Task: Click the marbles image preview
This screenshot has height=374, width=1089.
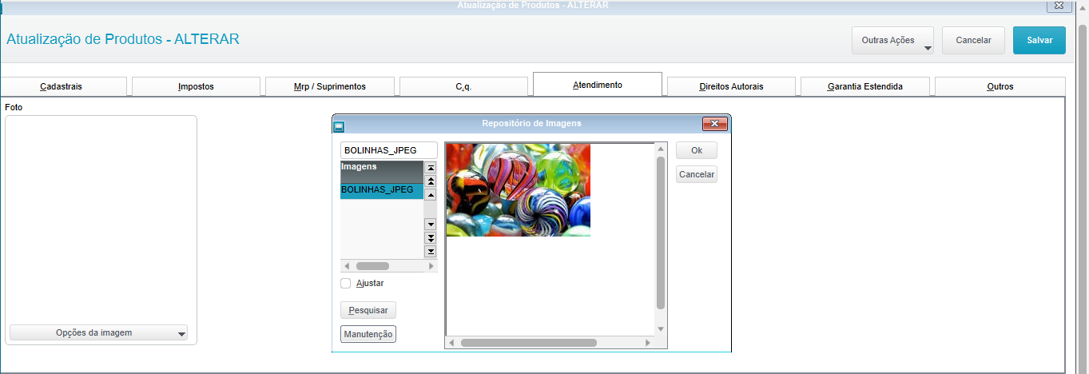Action: click(x=519, y=190)
